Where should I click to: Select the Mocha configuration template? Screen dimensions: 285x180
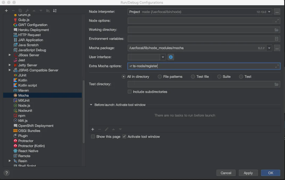click(x=42, y=95)
